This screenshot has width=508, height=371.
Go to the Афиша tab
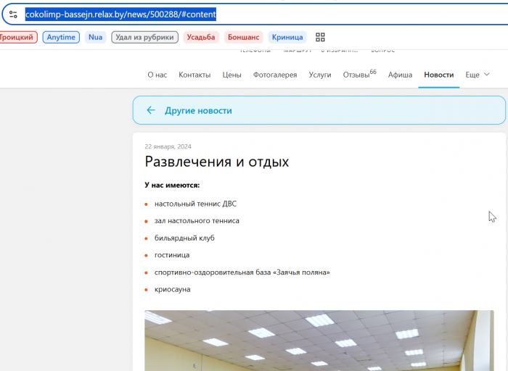[x=400, y=75]
